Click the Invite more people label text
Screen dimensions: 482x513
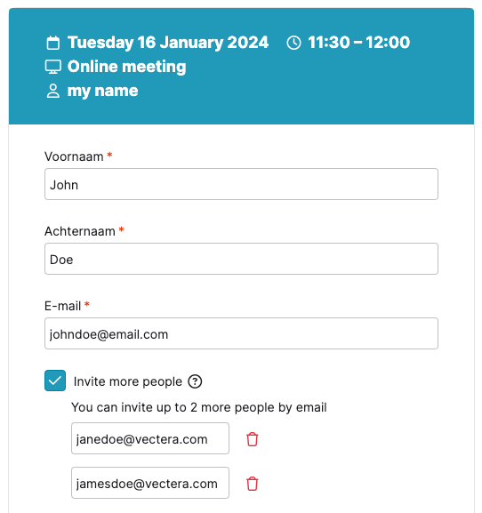point(128,381)
